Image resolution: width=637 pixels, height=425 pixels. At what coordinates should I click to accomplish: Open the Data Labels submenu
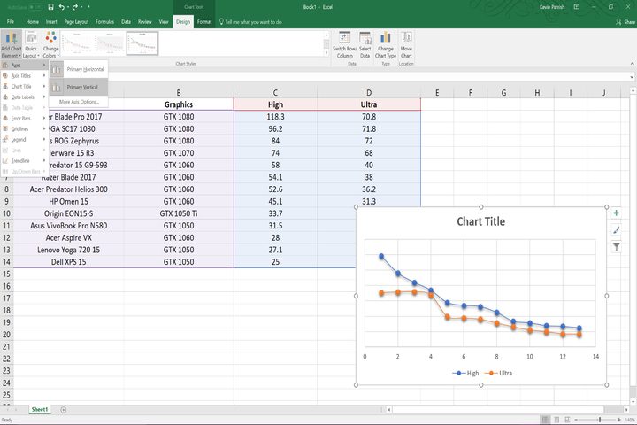click(x=25, y=97)
